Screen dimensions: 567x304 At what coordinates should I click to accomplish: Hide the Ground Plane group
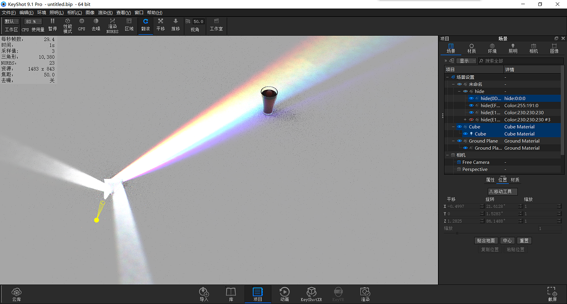tap(459, 141)
